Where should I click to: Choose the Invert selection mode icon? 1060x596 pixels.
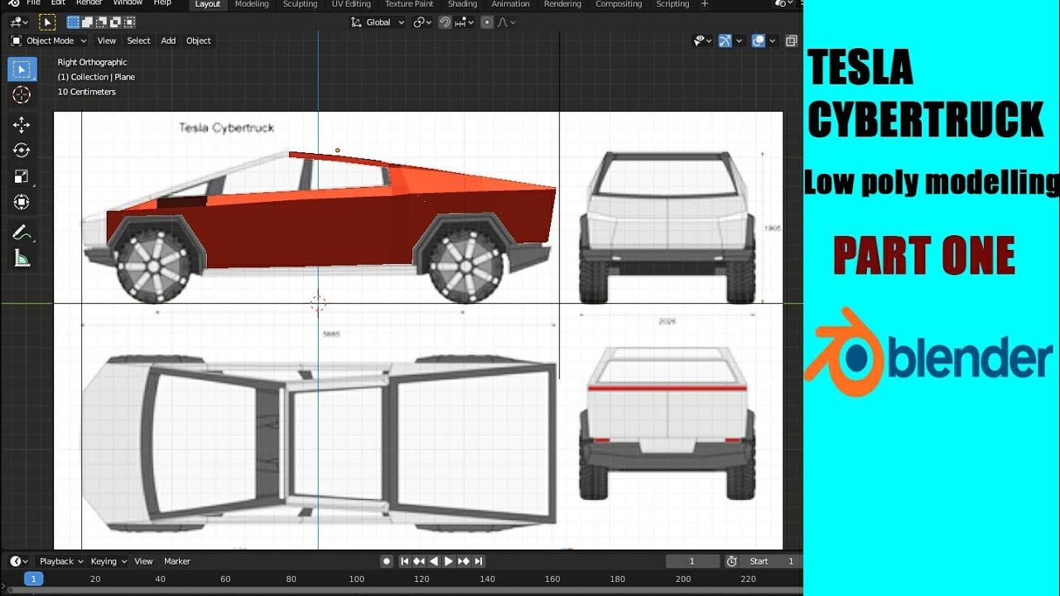pyautogui.click(x=115, y=22)
